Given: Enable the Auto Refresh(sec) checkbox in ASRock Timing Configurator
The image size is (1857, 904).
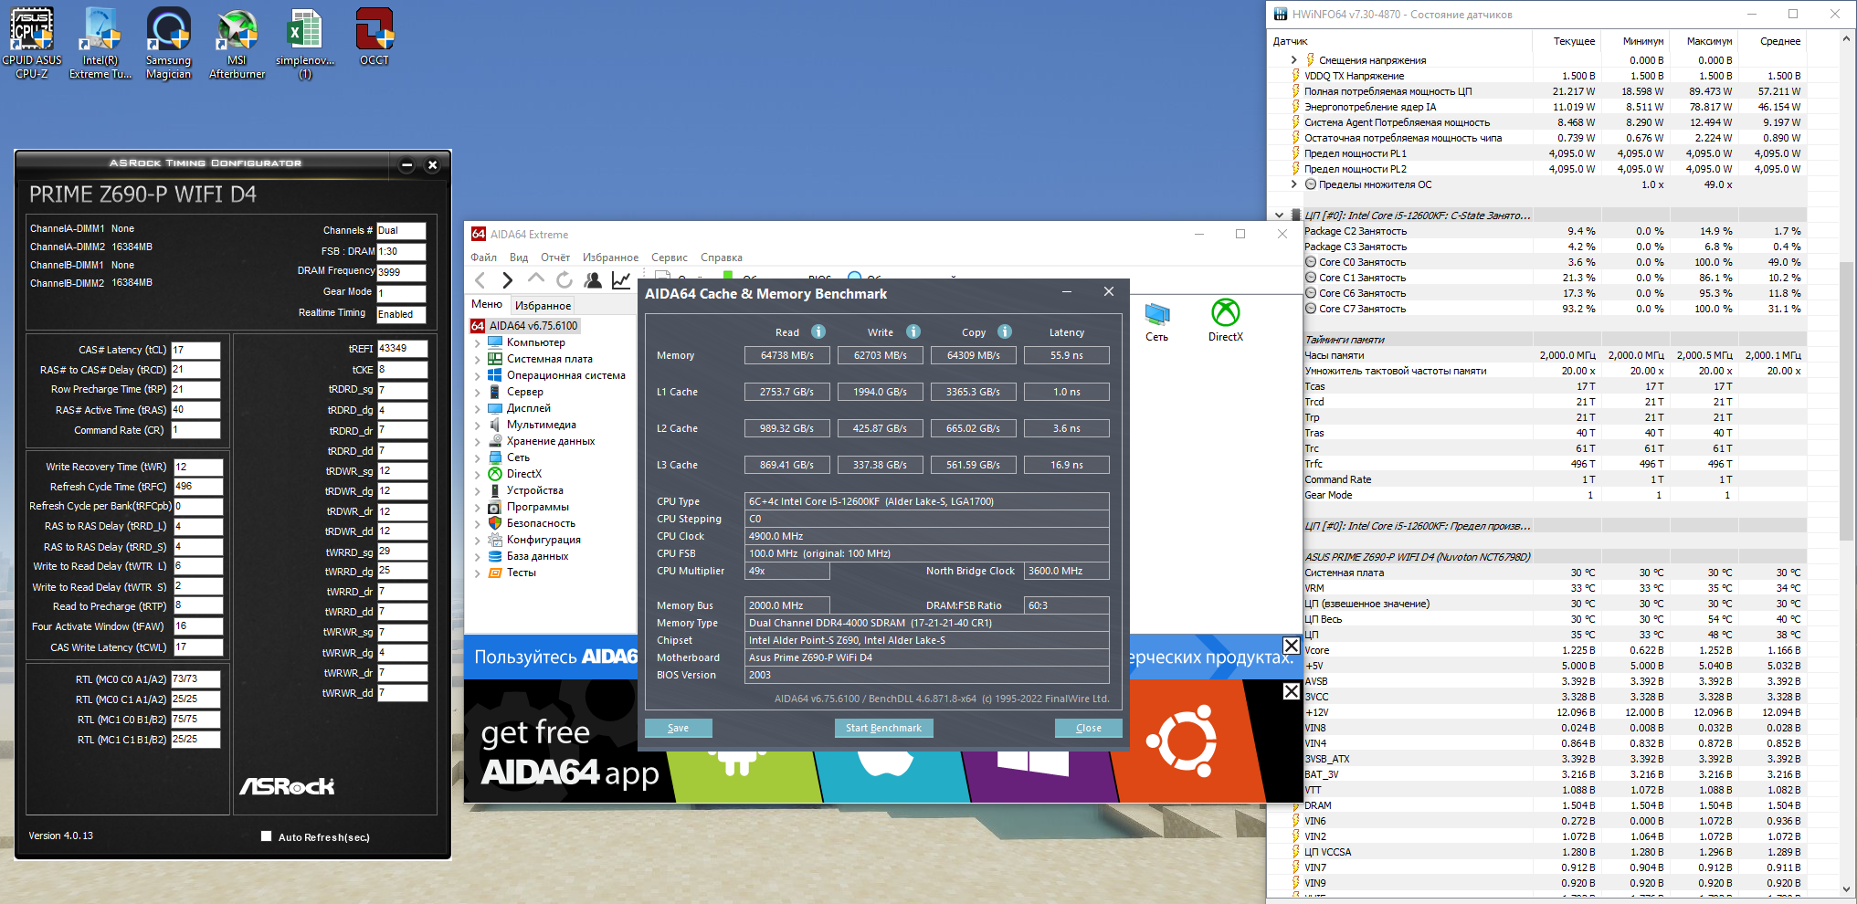Looking at the screenshot, I should pos(267,836).
